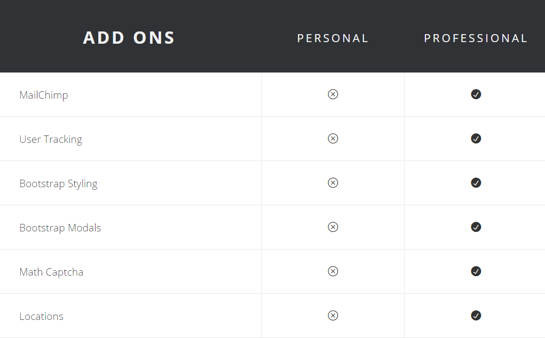Click Bootstrap Modals Professional checkmark icon
This screenshot has width=545, height=338.
coord(476,227)
